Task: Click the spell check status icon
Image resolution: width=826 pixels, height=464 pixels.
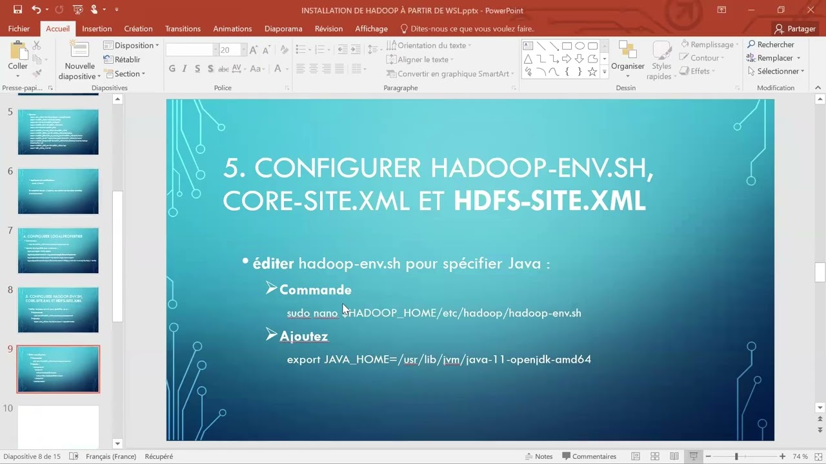Action: [73, 456]
